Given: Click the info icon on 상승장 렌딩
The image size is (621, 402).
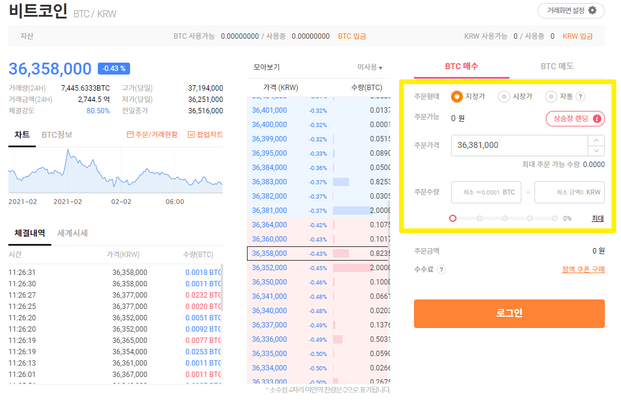Looking at the screenshot, I should pyautogui.click(x=597, y=119).
